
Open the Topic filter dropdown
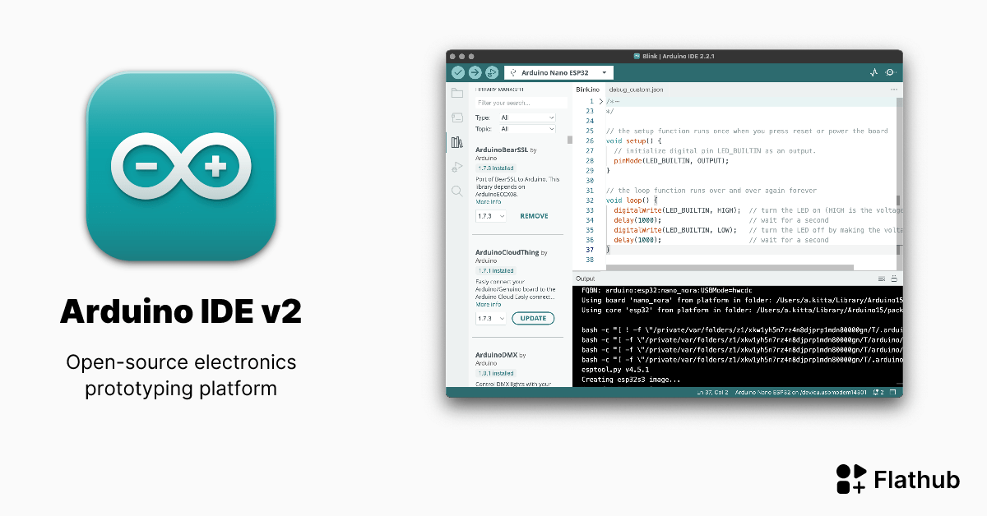pyautogui.click(x=526, y=129)
